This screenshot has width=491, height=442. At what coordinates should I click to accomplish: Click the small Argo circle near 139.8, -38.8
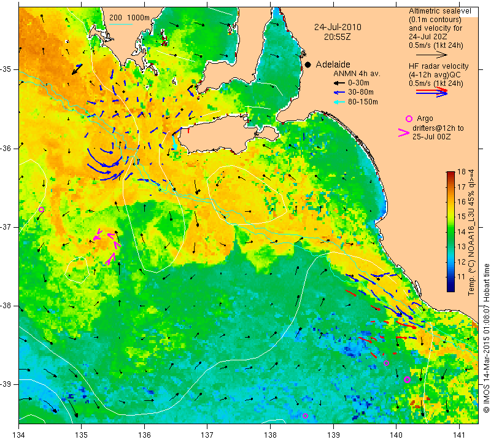[387, 363]
